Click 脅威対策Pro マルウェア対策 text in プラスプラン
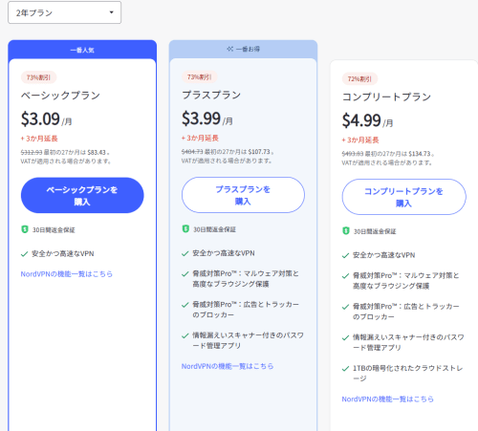Screen dimensions: 478x431 click(246, 279)
